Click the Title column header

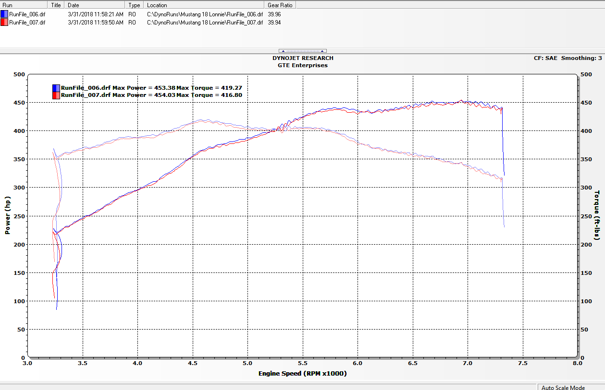click(57, 5)
